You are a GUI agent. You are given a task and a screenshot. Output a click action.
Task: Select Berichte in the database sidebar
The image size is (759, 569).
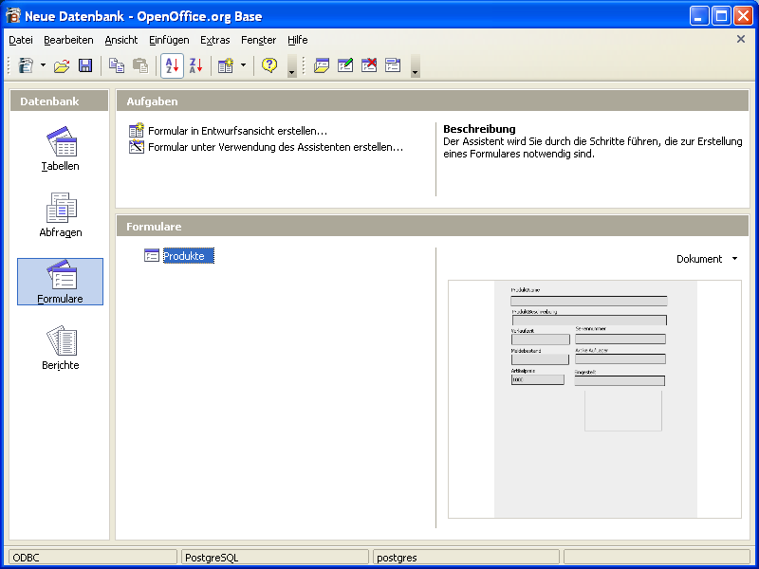point(61,347)
